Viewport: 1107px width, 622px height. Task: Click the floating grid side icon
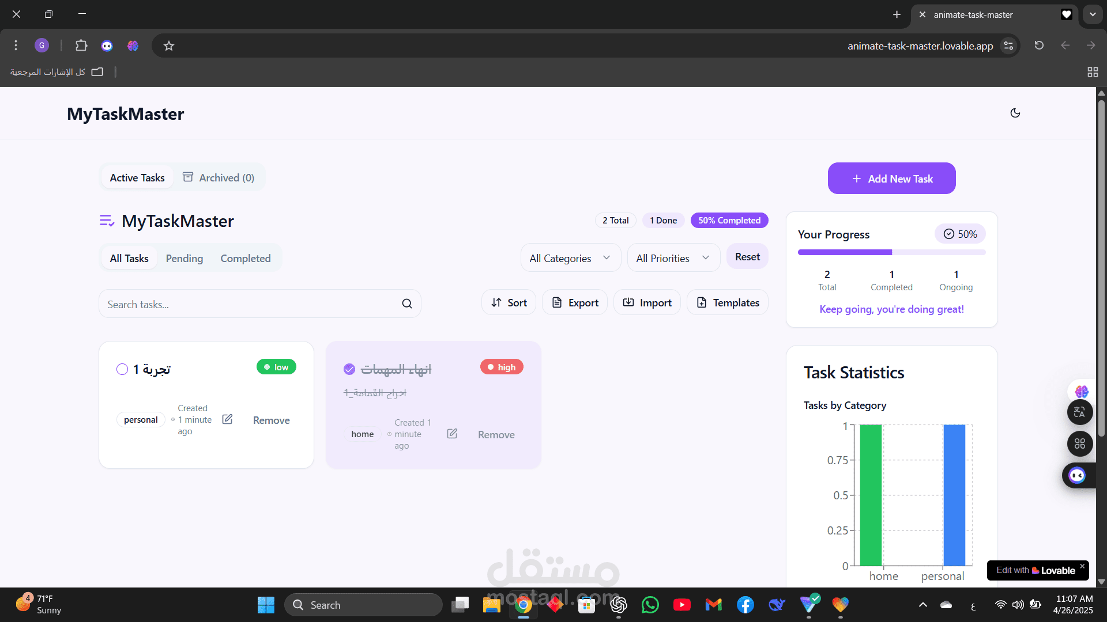pos(1080,443)
